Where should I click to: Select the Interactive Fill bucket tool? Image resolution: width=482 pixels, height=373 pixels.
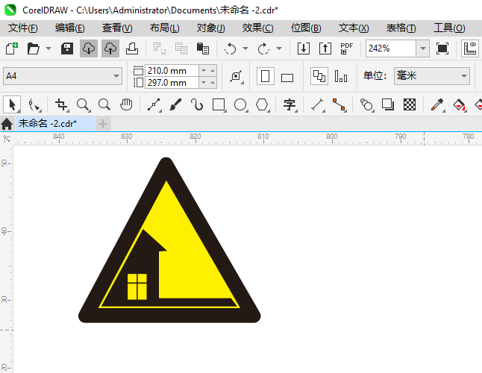(x=459, y=104)
